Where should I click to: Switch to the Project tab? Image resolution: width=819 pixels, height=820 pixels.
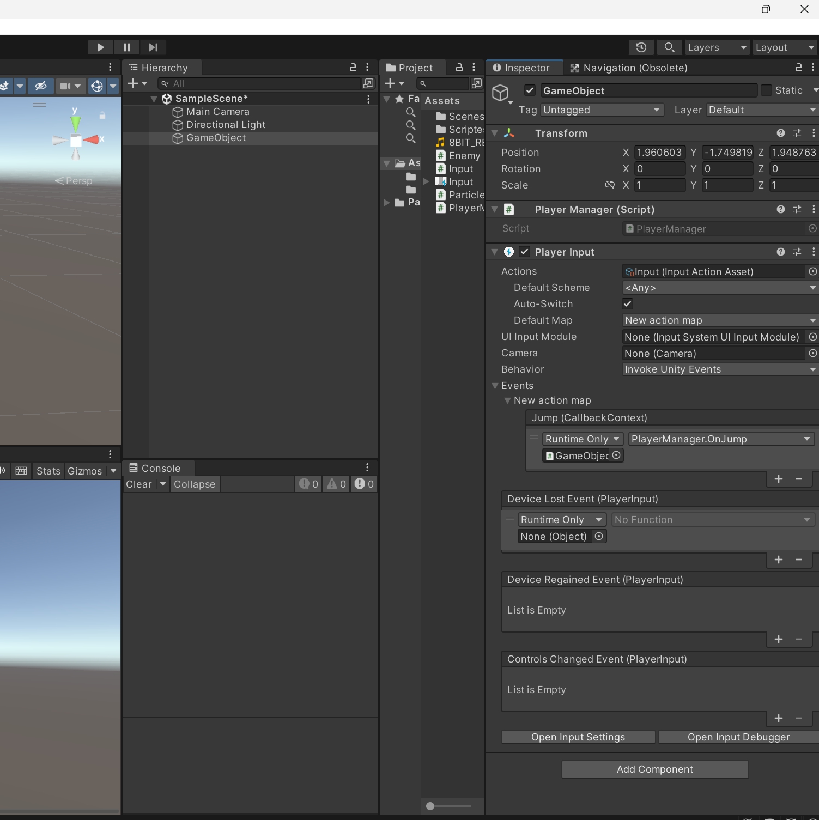point(412,68)
